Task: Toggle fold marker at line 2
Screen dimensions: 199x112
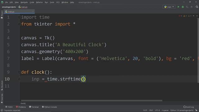Action: pos(19,24)
